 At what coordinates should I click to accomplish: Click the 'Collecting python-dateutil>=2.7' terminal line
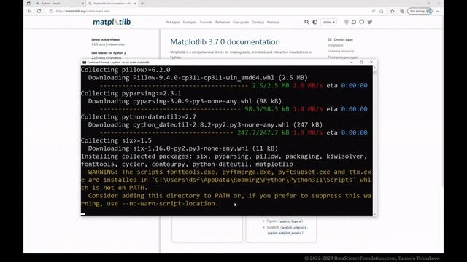[139, 117]
